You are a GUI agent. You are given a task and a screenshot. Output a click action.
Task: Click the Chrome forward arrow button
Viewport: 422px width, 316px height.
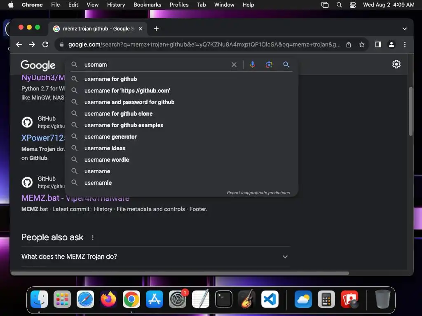[x=32, y=44]
